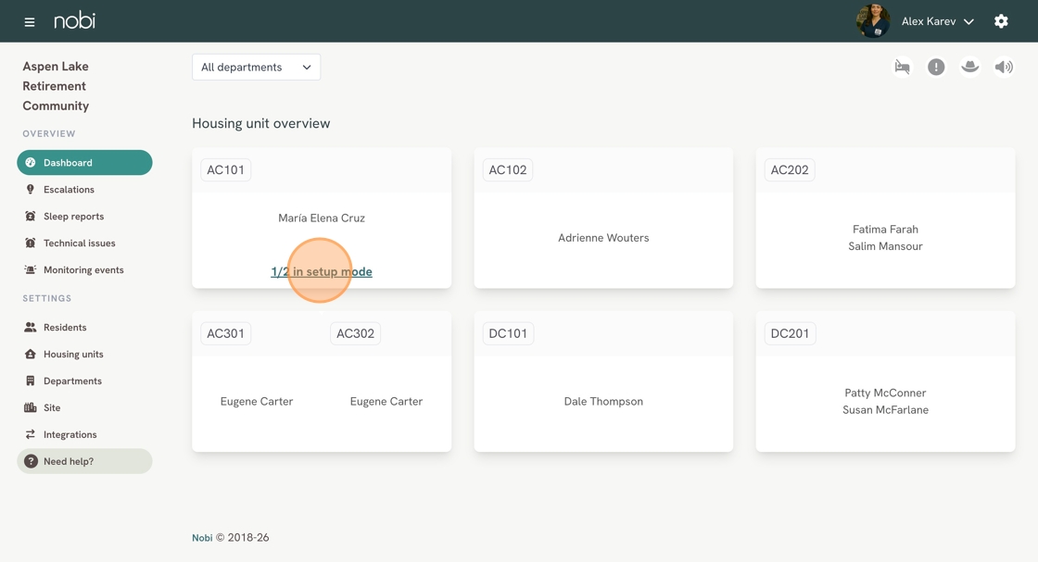The height and width of the screenshot is (562, 1038).
Task: Click the Departments building icon
Action: click(x=31, y=381)
